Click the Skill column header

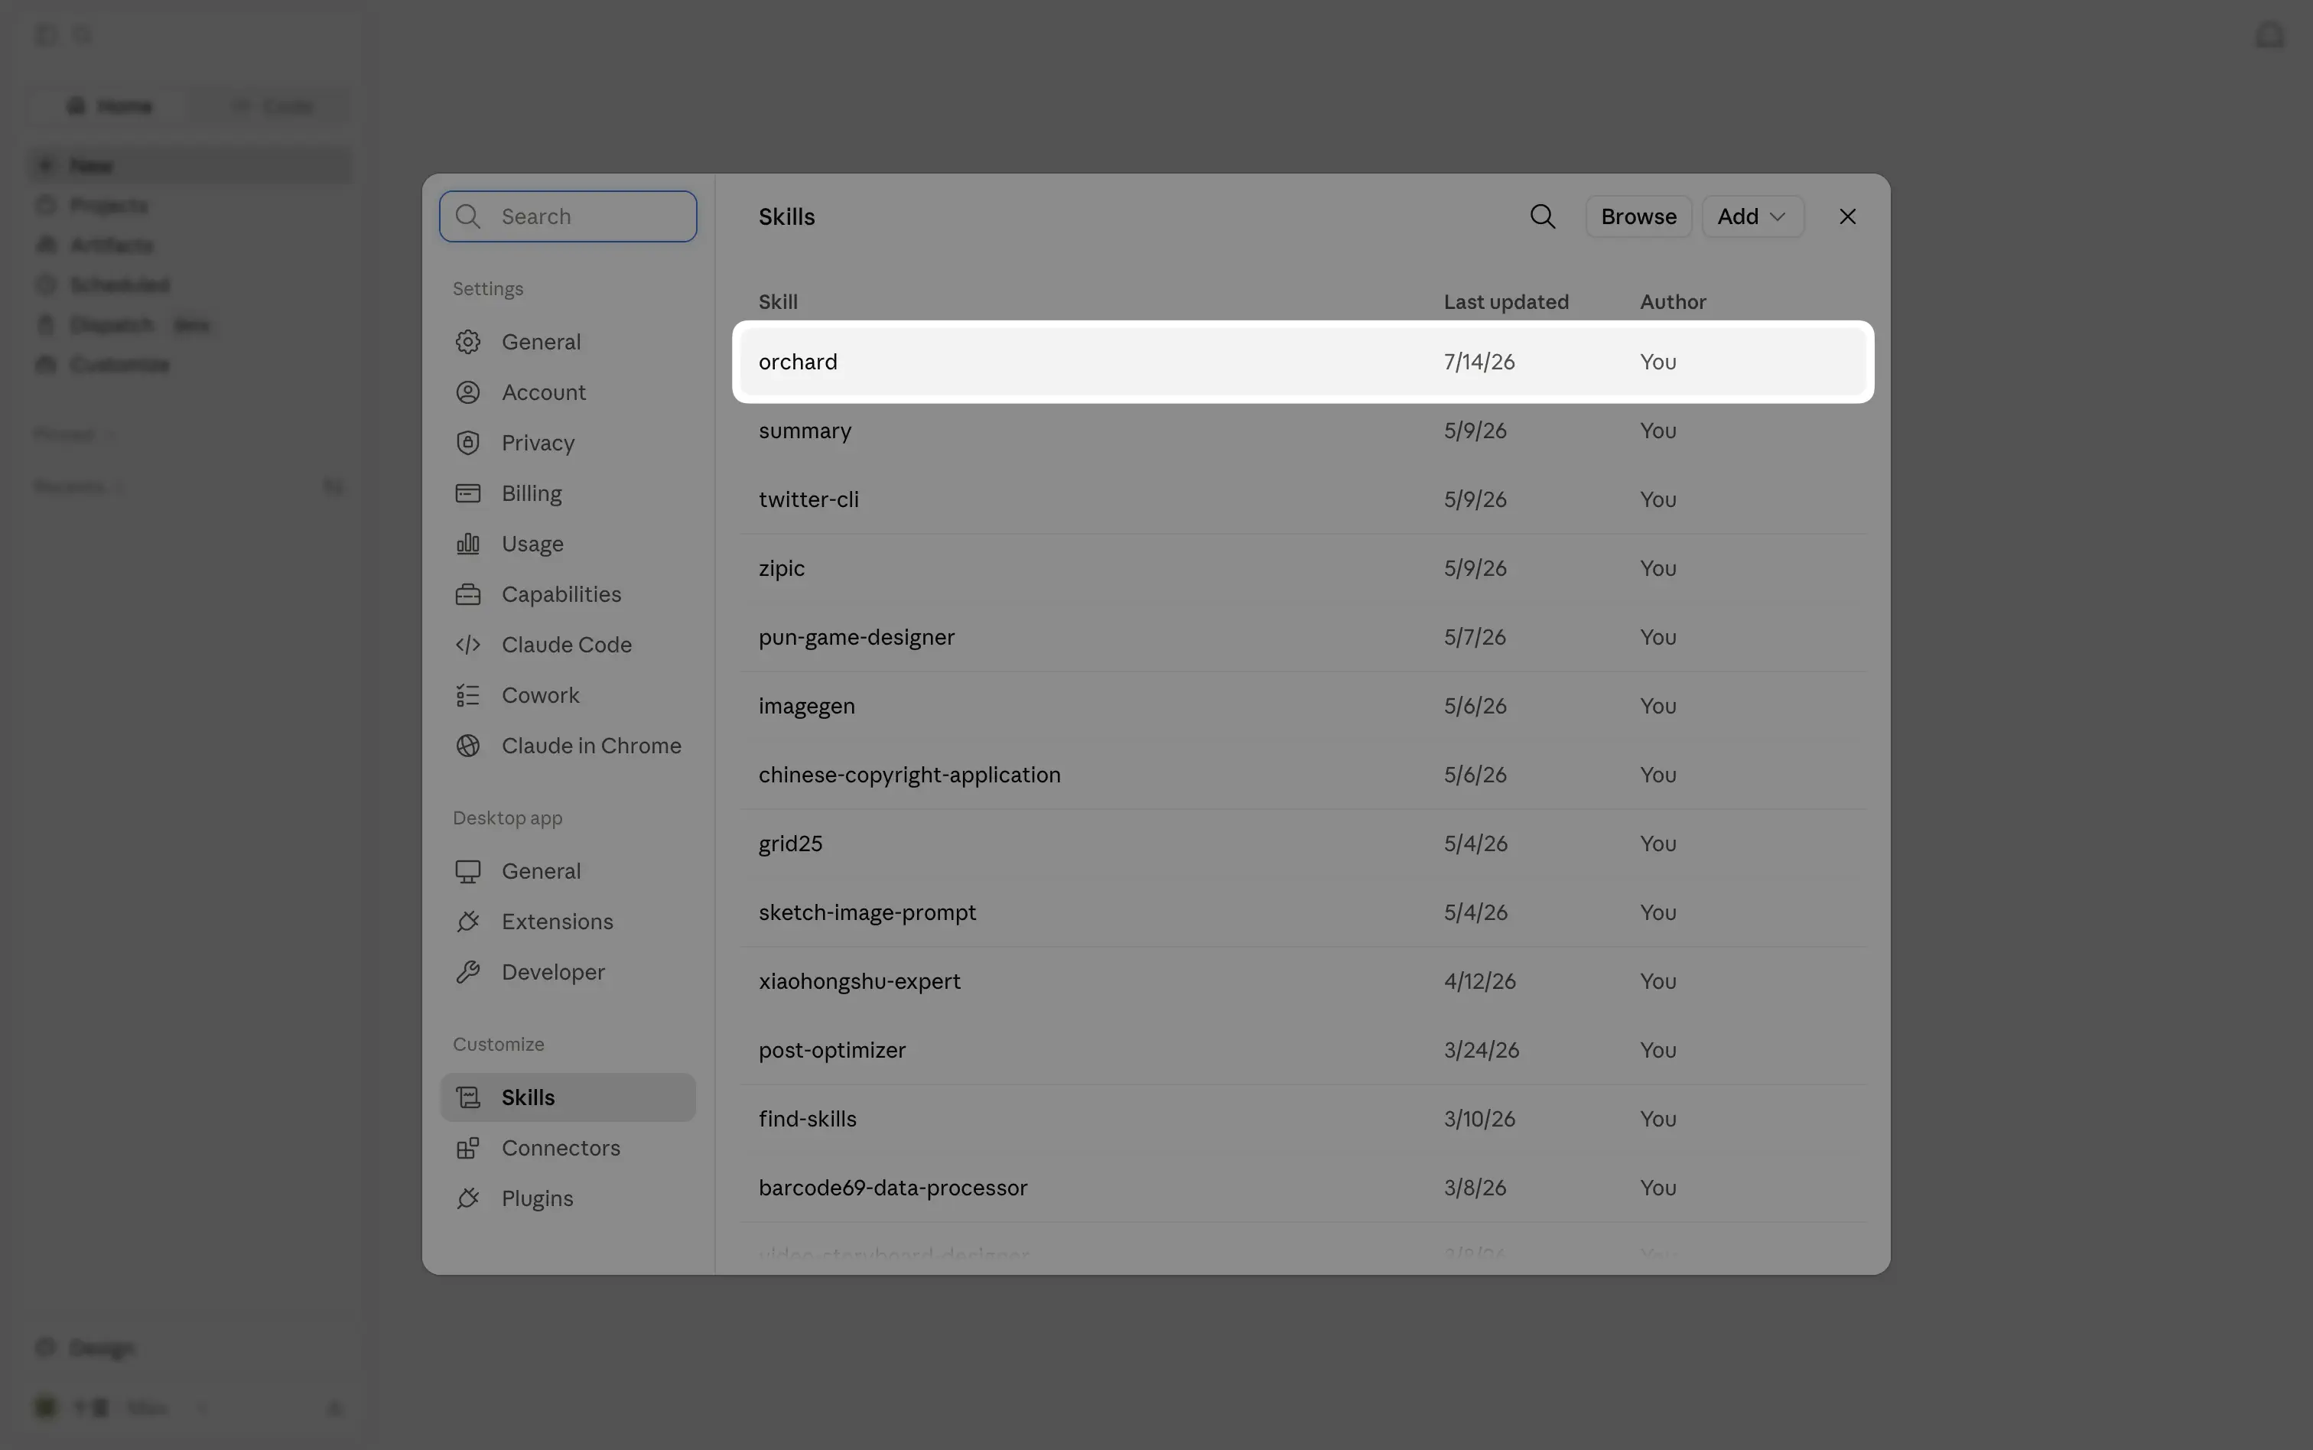click(778, 302)
